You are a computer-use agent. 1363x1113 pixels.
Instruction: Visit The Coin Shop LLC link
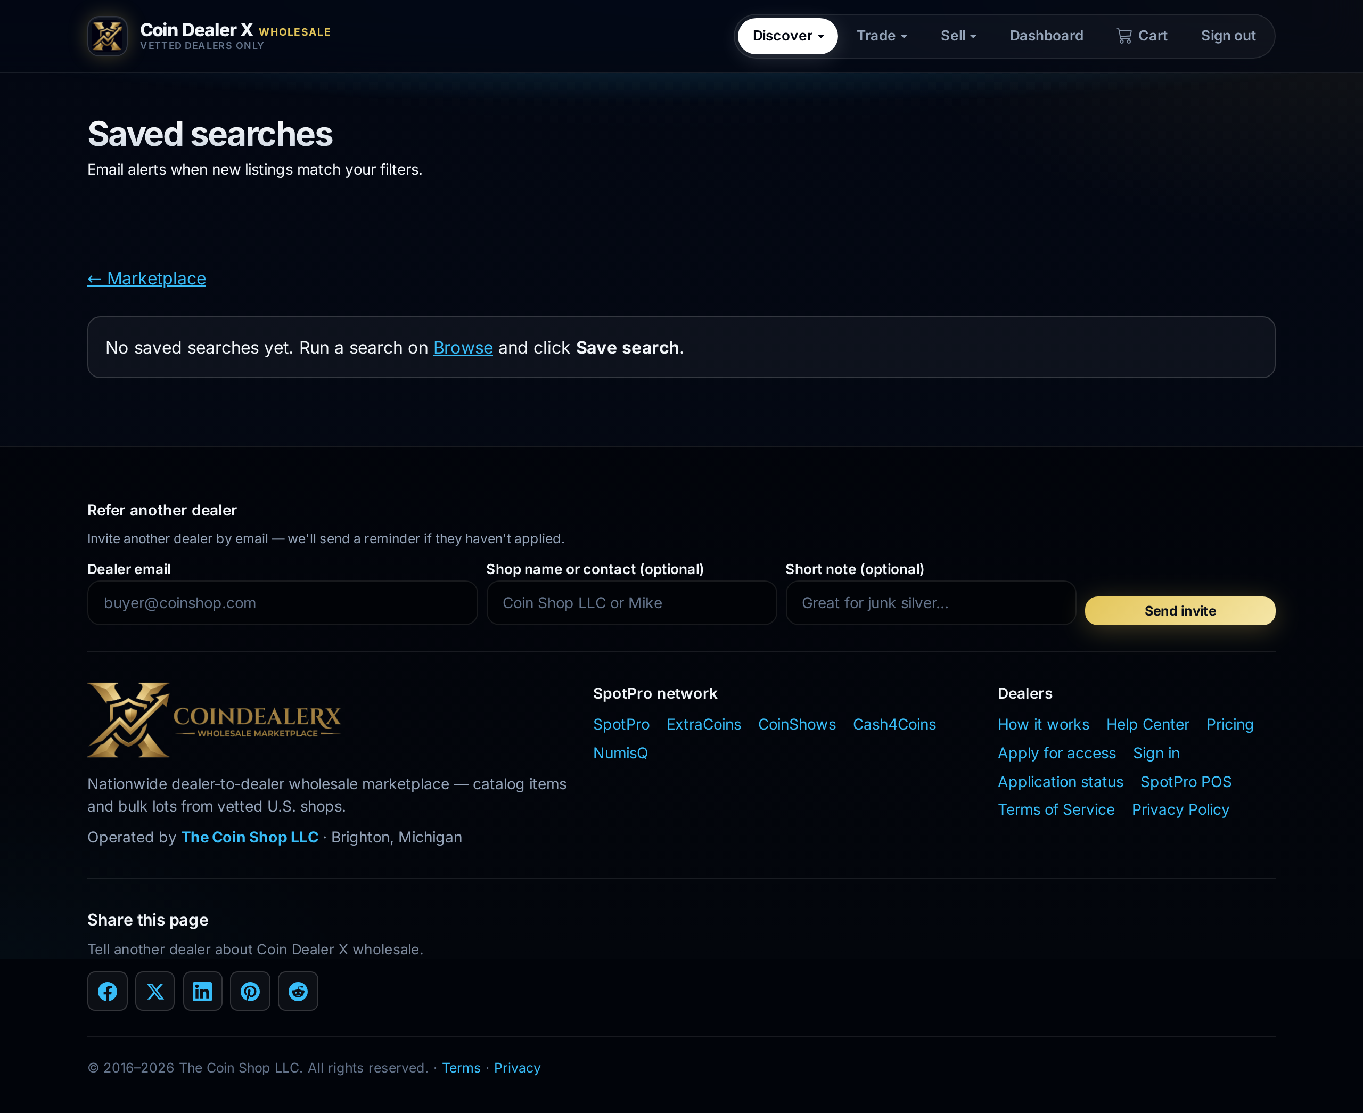pyautogui.click(x=249, y=837)
